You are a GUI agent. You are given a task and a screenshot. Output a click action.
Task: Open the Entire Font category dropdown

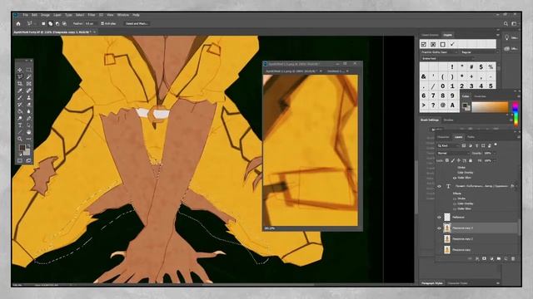(x=448, y=59)
